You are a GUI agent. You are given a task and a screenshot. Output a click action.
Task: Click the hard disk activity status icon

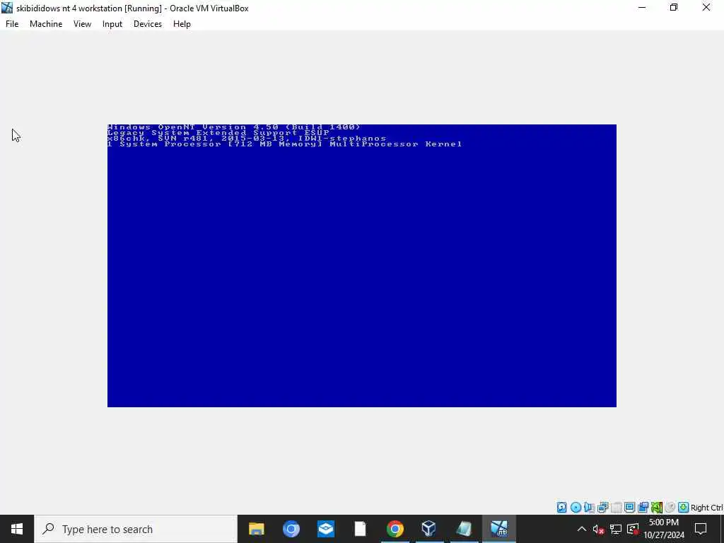pyautogui.click(x=561, y=508)
